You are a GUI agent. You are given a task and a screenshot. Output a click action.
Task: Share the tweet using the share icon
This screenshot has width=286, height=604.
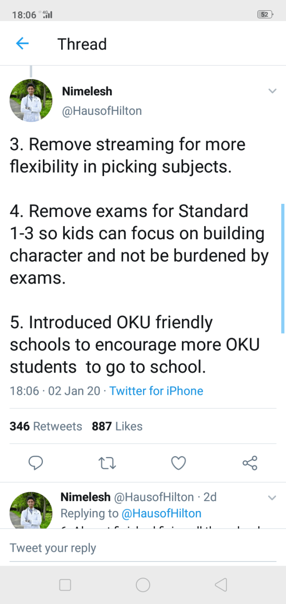[250, 463]
